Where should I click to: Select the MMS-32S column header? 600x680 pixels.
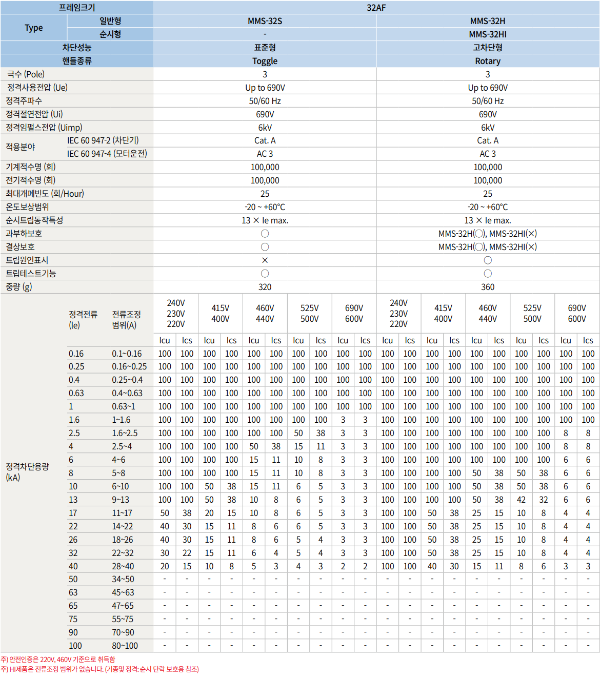[x=265, y=20]
